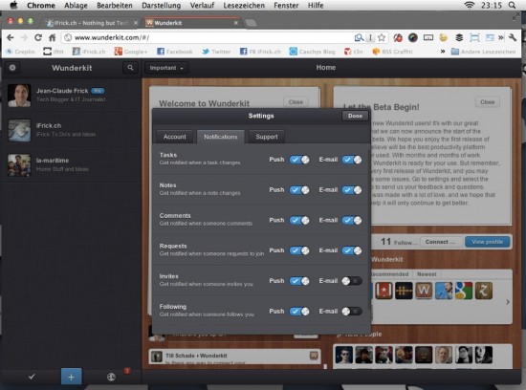Image resolution: width=526 pixels, height=390 pixels.
Task: Open Till Schade Wunderkit activity item
Action: 234,357
